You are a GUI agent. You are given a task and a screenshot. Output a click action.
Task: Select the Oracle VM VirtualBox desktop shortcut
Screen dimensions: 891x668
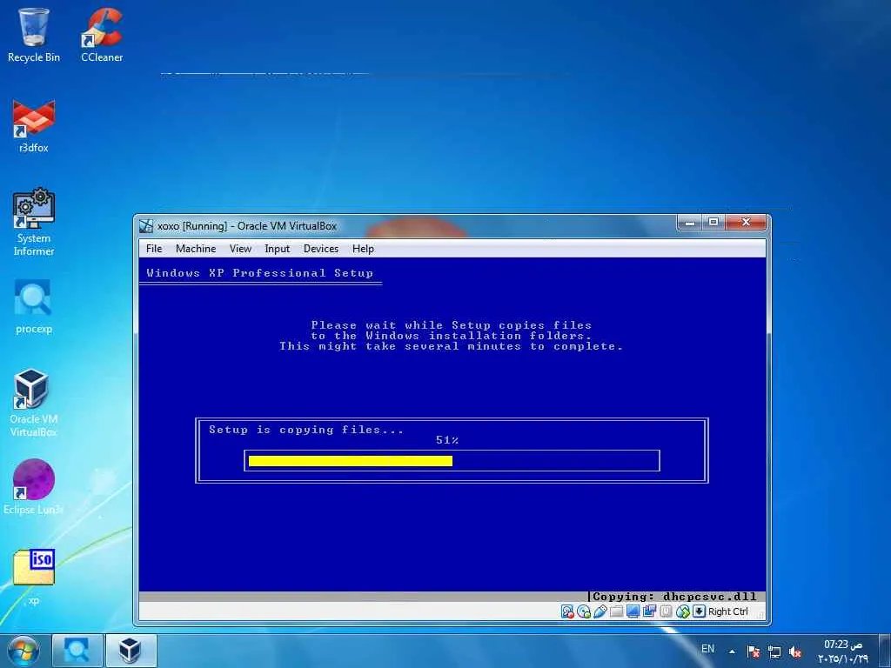click(34, 403)
